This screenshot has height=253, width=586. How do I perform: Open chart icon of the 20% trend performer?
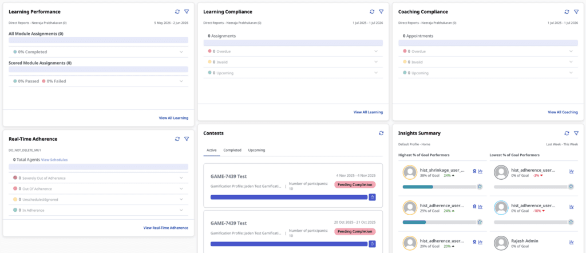[x=480, y=243]
